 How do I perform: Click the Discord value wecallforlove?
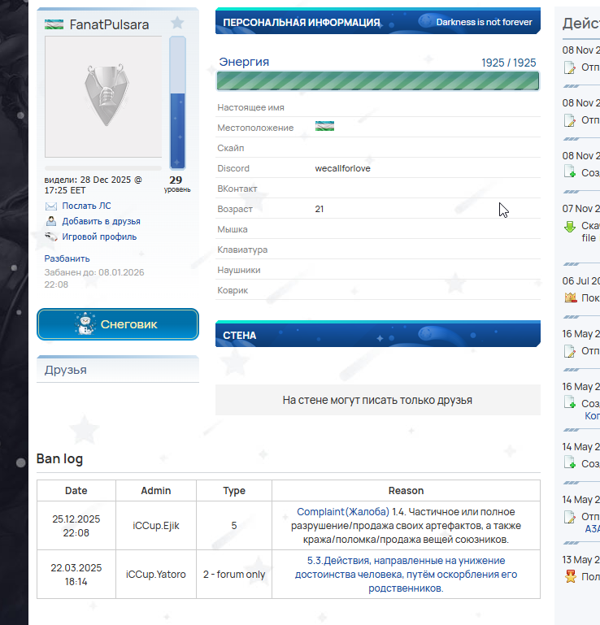(342, 168)
